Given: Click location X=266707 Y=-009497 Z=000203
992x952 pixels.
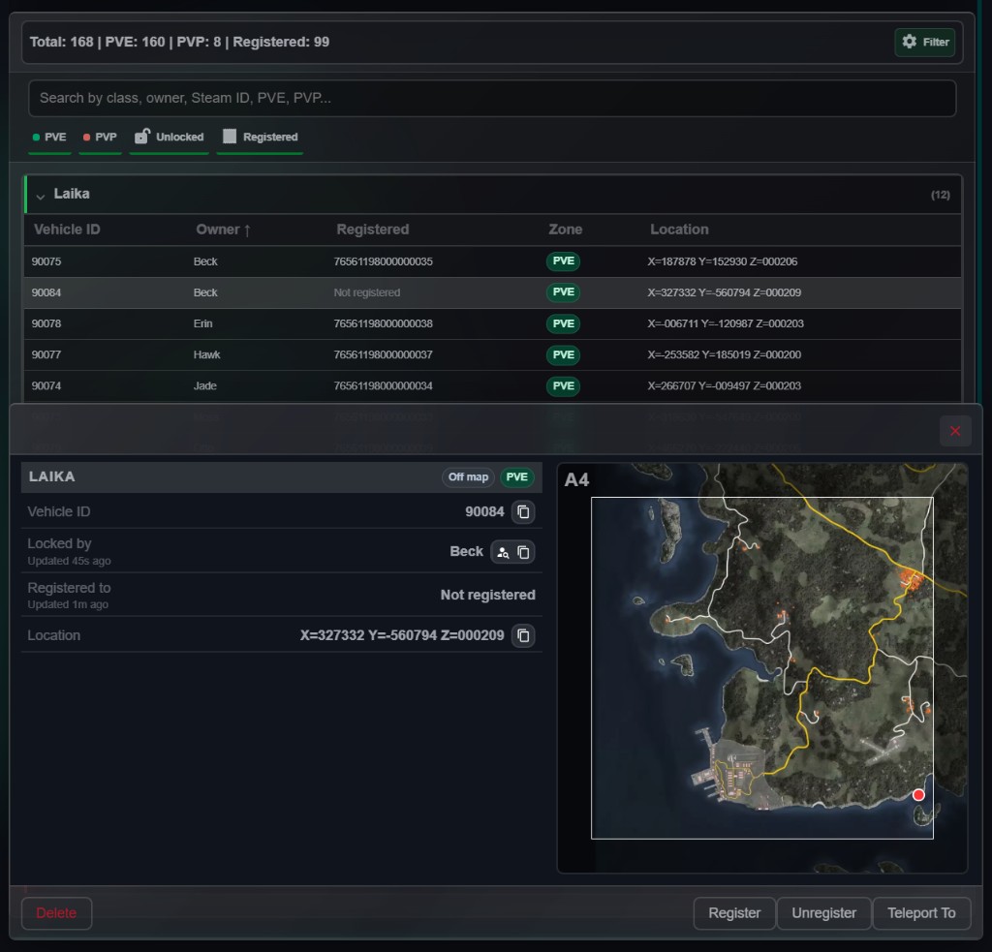Looking at the screenshot, I should coord(724,385).
